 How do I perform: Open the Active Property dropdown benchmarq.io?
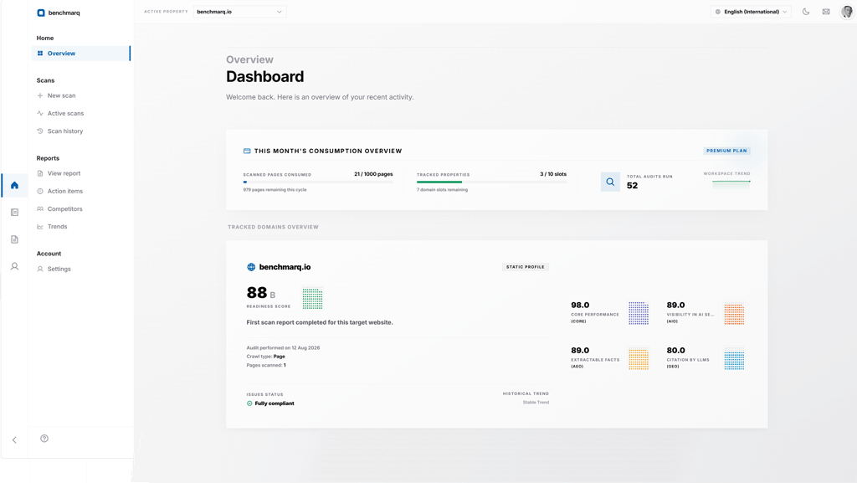239,12
